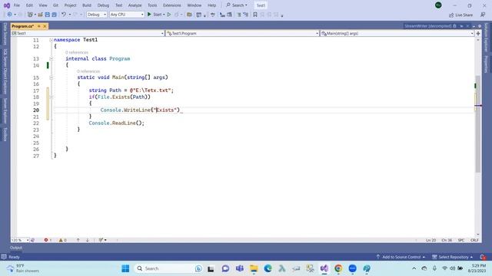Collapse the class Program outline node
492x276 pixels.
[52, 59]
